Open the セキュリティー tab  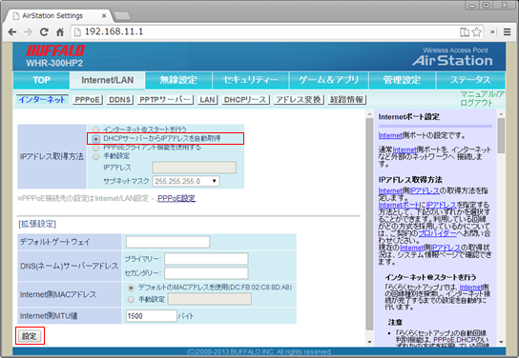tap(251, 80)
